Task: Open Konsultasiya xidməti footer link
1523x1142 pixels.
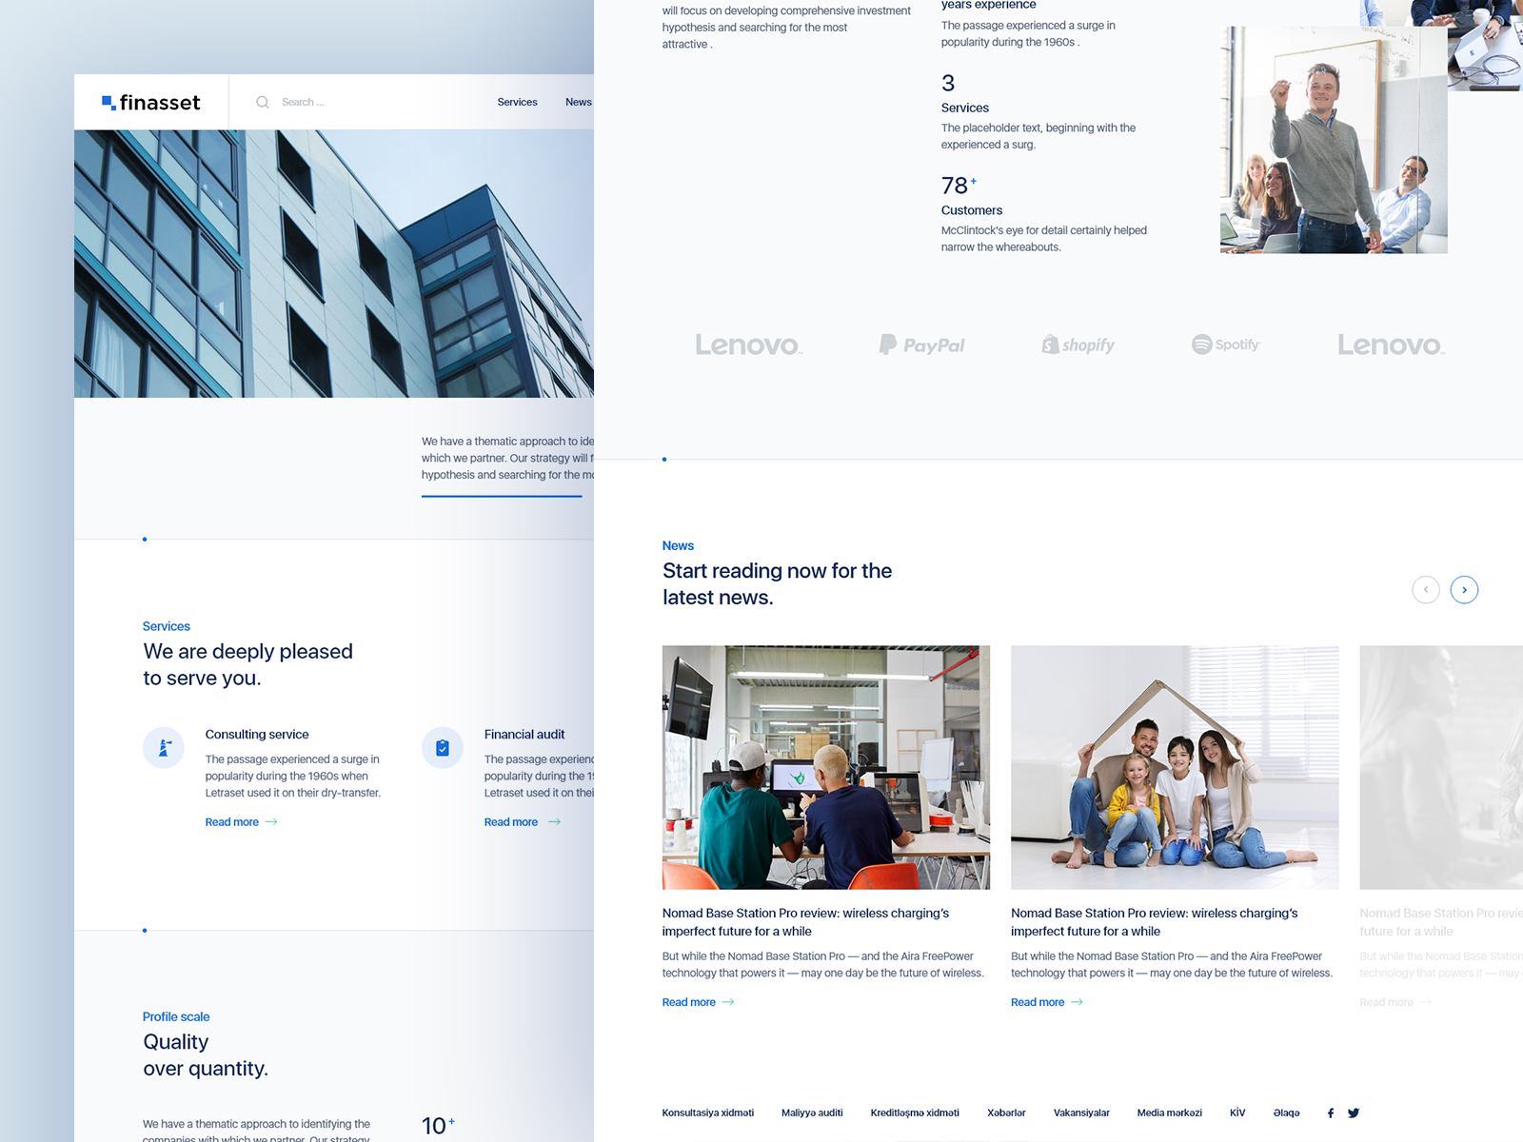Action: [x=708, y=1112]
